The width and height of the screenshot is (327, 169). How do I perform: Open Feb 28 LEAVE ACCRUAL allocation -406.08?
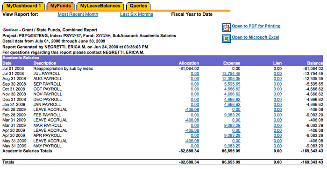point(192,109)
